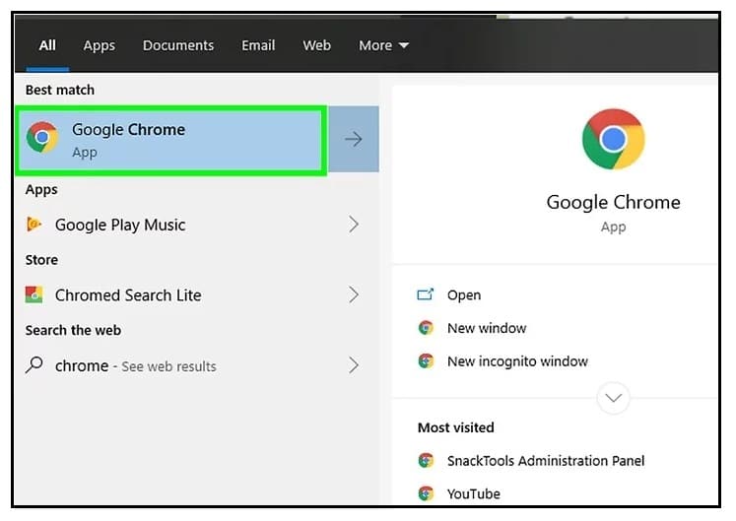
Task: Click the Chromed Search Lite icon
Action: coord(33,294)
